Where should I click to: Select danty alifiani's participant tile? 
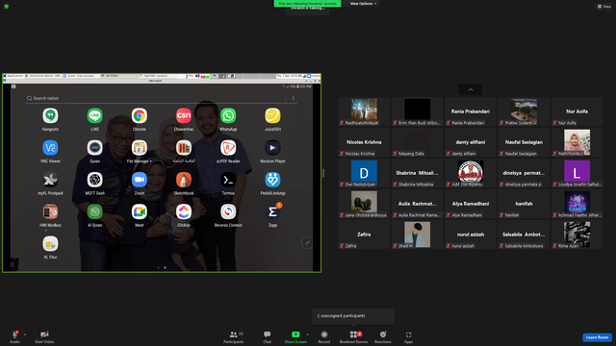click(471, 142)
